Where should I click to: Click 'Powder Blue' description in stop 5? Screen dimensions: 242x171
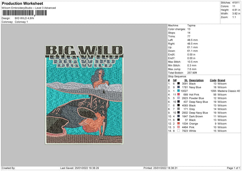196,98
